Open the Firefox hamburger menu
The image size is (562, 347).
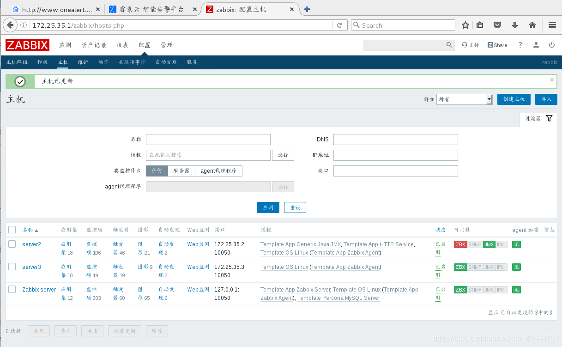552,25
